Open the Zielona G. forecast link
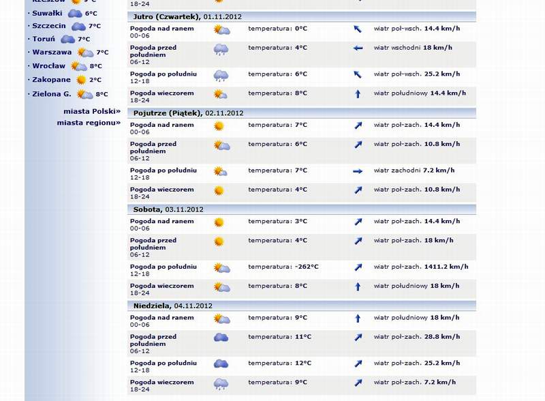This screenshot has height=401, width=545. pos(52,94)
